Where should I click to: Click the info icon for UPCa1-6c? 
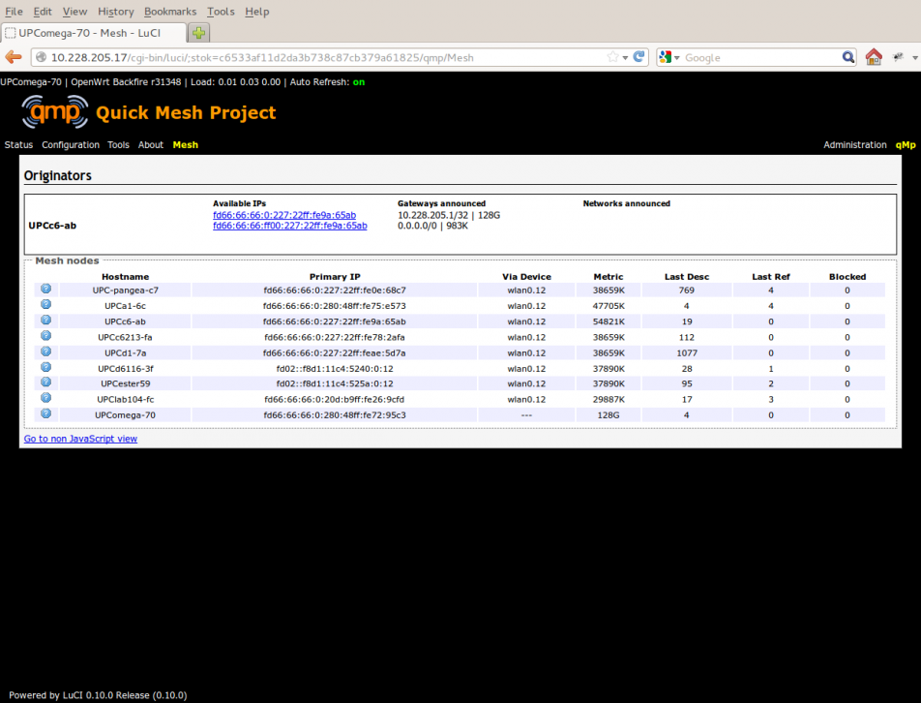45,304
